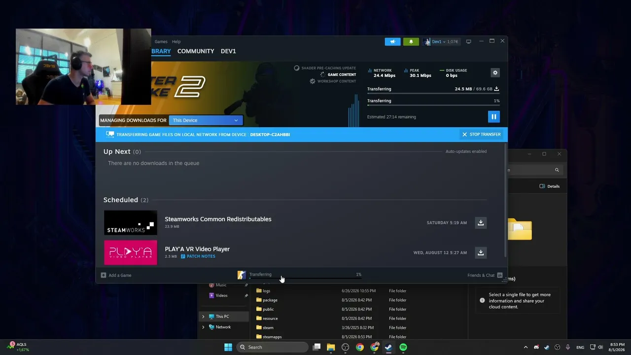Click the Steam taskbar icon
Image resolution: width=631 pixels, height=355 pixels.
pos(388,347)
